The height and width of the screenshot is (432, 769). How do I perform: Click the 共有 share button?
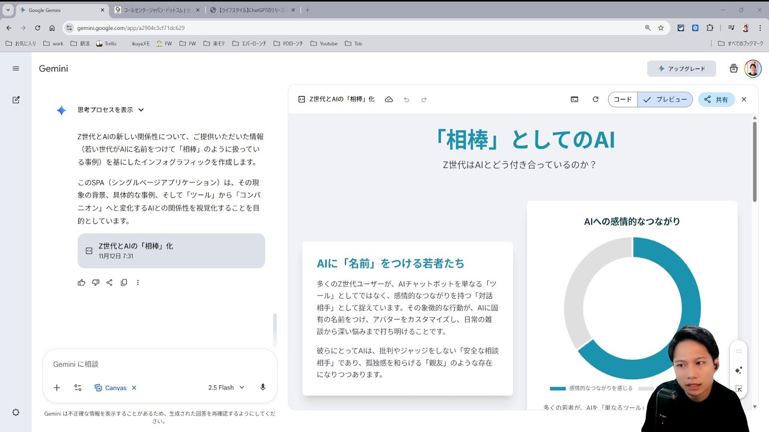click(x=716, y=100)
